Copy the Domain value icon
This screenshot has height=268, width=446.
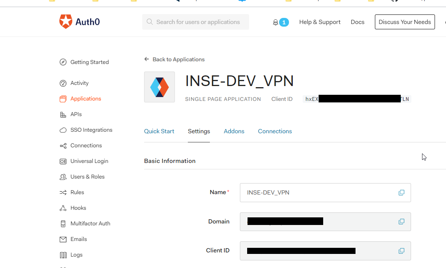[401, 222]
